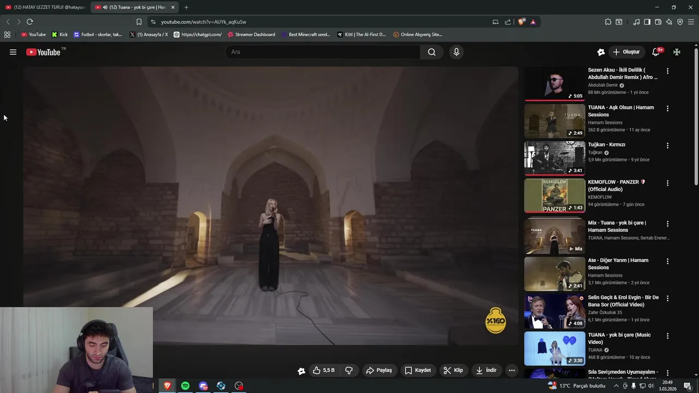Open options menu for Ate - Diğer Yarım
Viewport: 699px width, 393px height.
click(x=667, y=261)
